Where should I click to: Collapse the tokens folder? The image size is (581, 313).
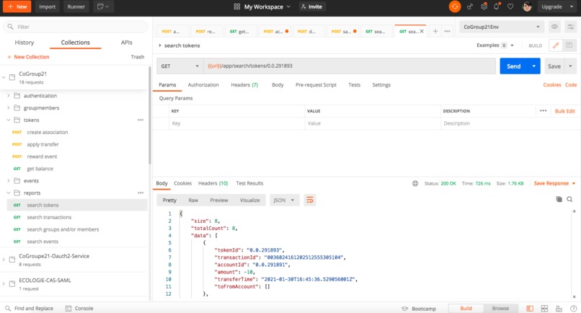click(x=9, y=120)
